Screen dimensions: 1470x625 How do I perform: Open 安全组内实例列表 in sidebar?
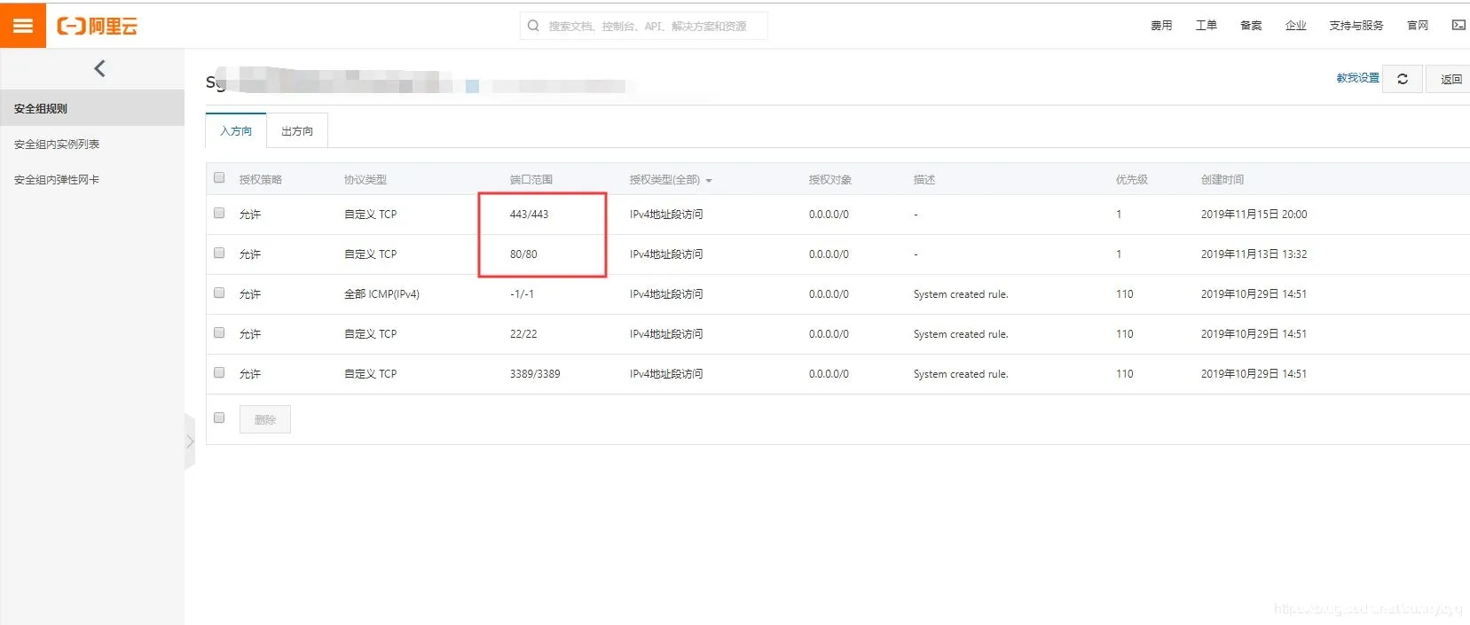pyautogui.click(x=57, y=144)
